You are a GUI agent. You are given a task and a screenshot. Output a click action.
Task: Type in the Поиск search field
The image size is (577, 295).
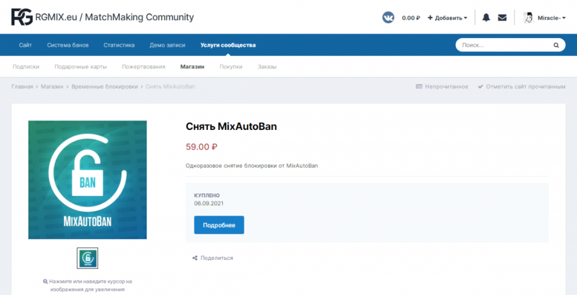[x=502, y=45]
